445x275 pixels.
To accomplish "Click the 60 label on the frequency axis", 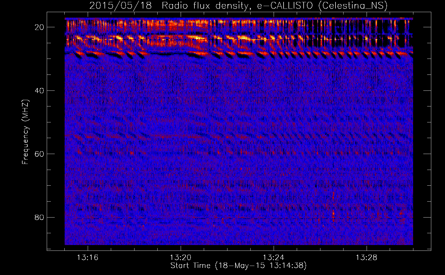I will point(39,154).
